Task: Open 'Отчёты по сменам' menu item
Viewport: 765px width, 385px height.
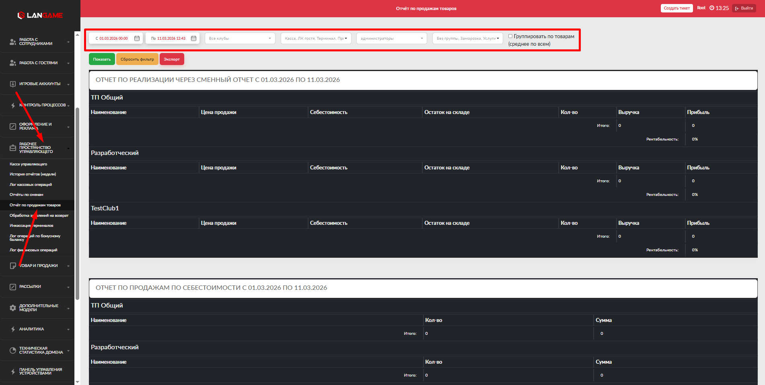Action: tap(27, 195)
